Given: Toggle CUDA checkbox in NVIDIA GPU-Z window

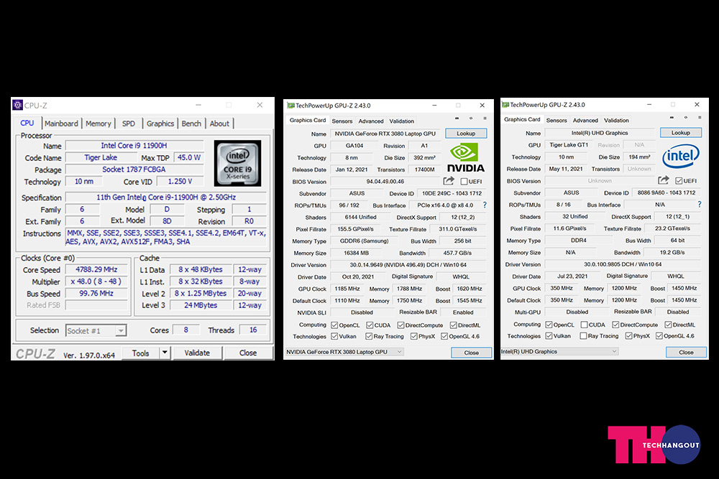Looking at the screenshot, I should [370, 325].
